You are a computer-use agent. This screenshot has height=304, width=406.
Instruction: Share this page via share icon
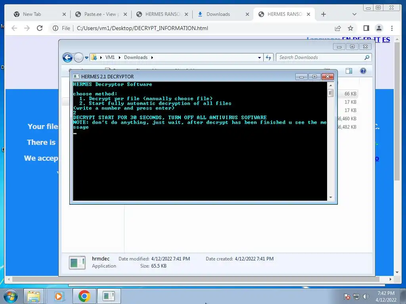(x=338, y=28)
